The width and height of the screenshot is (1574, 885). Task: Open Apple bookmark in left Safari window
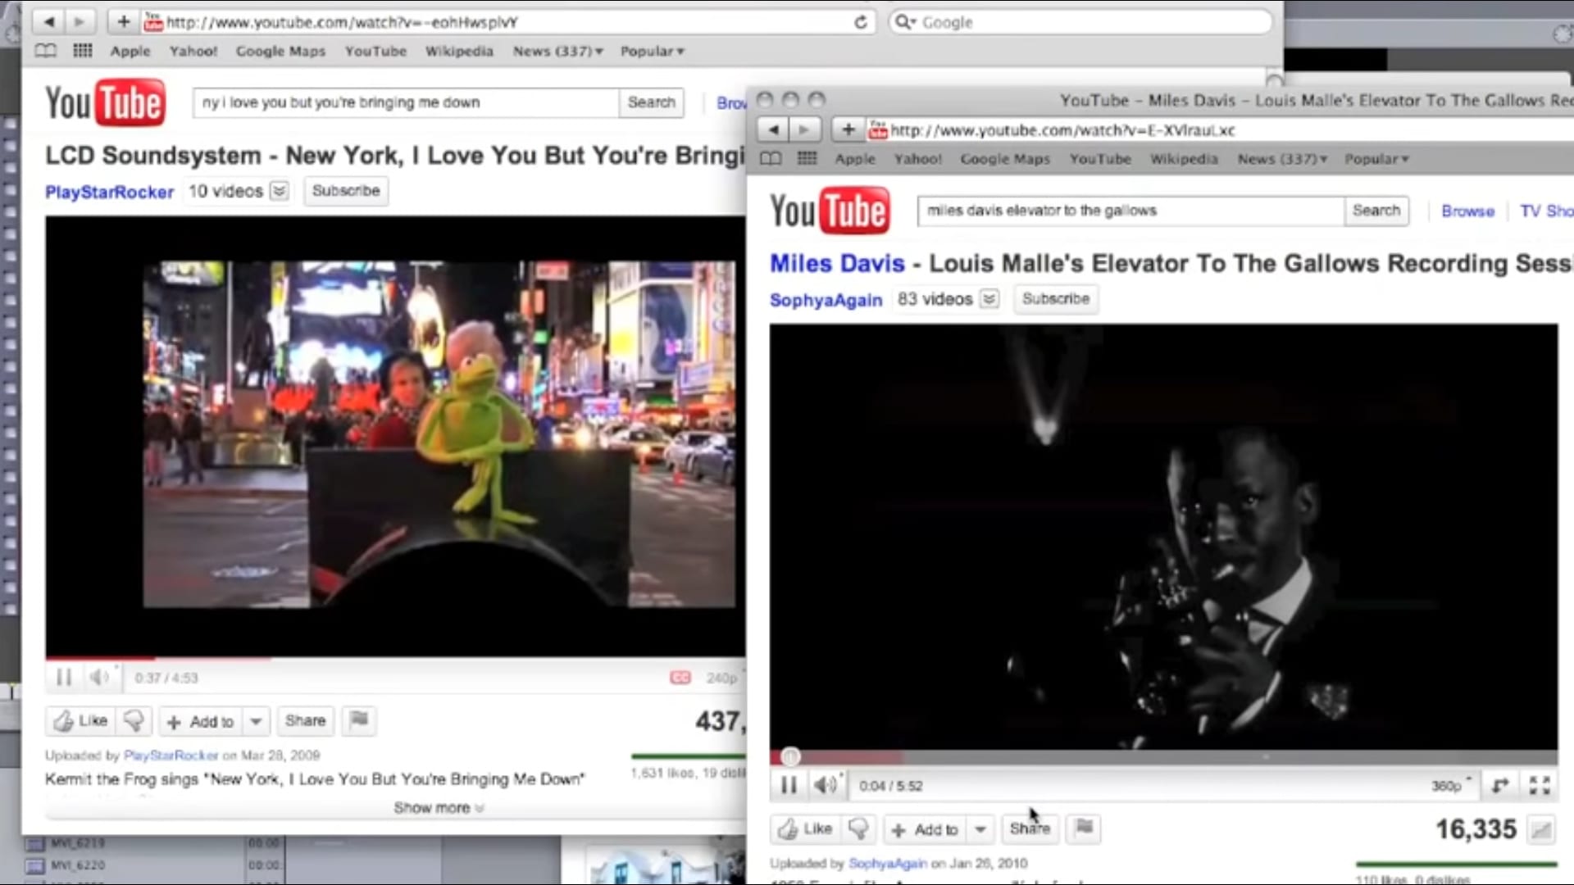[x=130, y=51]
